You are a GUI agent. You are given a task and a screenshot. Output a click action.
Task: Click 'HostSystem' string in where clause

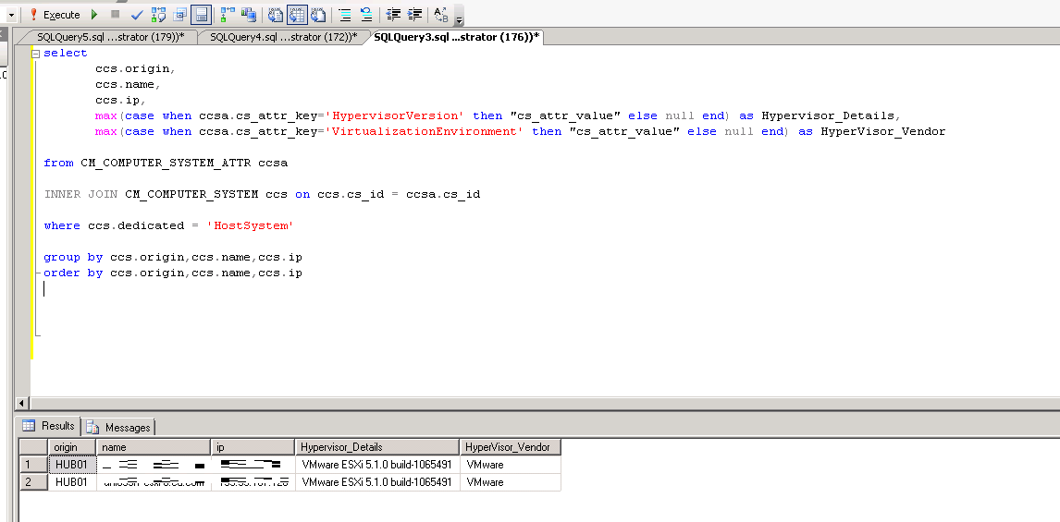(x=251, y=225)
